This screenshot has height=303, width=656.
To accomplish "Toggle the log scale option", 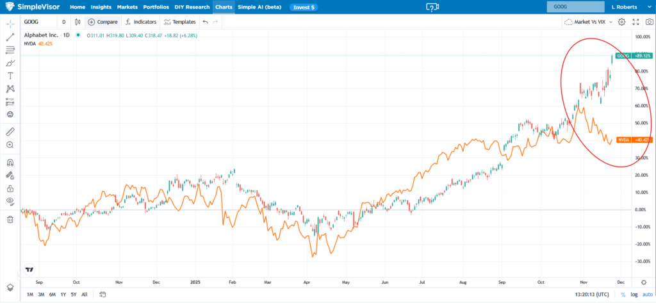I will pos(634,295).
